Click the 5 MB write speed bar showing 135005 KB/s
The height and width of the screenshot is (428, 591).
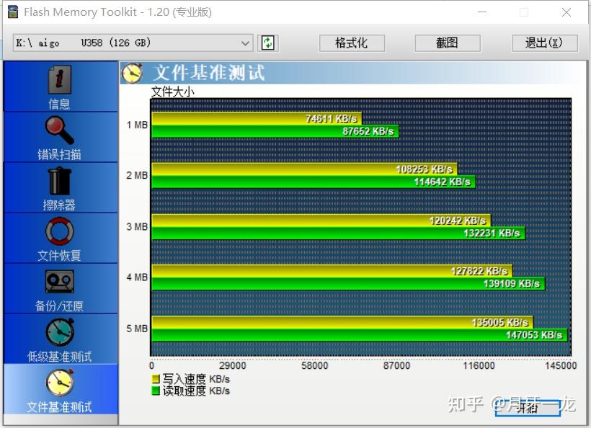pyautogui.click(x=324, y=321)
